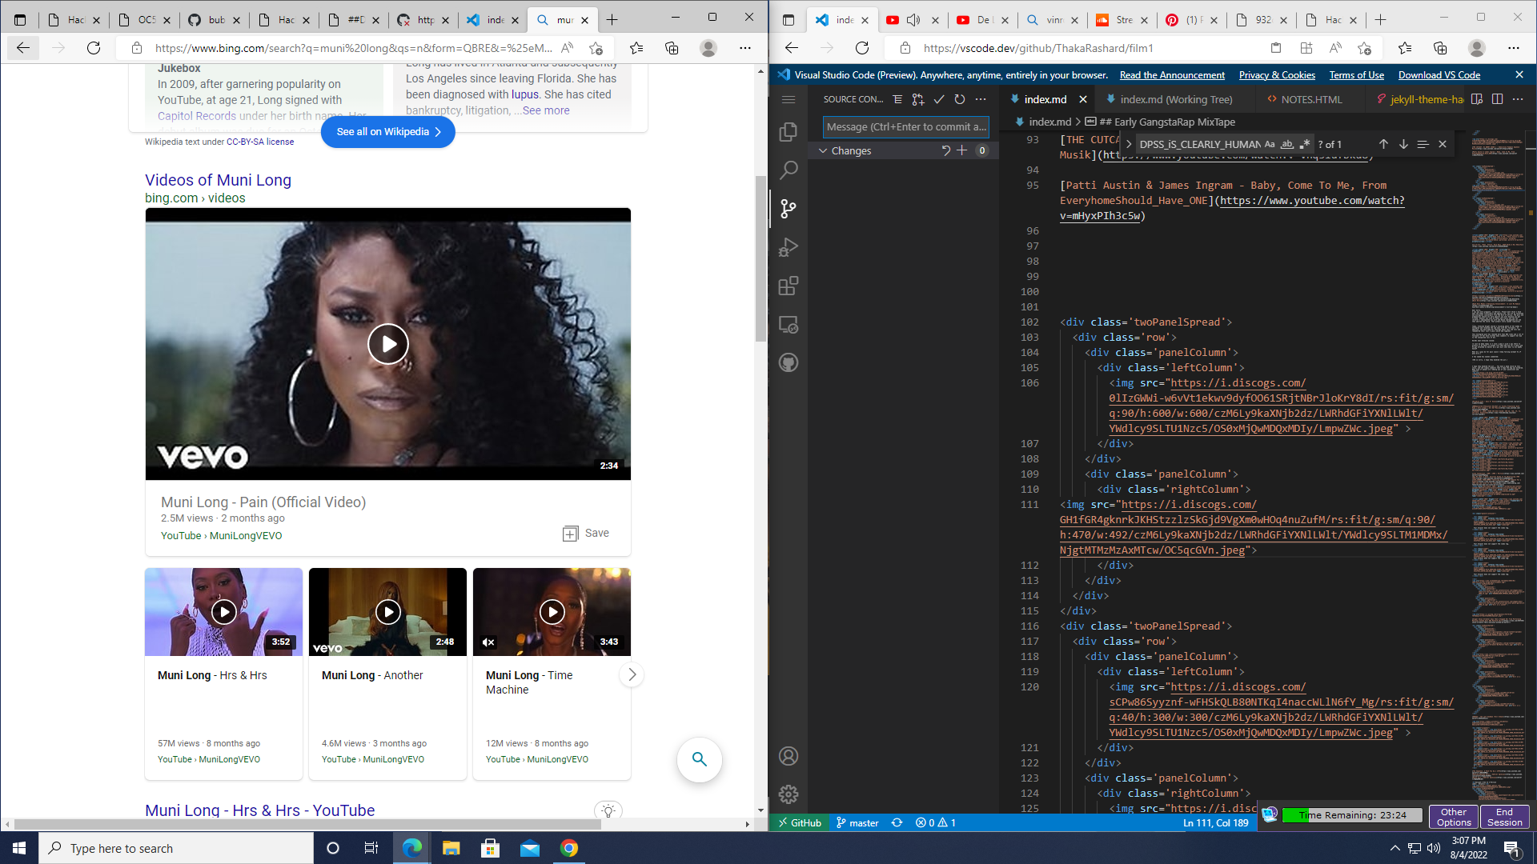Click the Bing page vertical scrollbar

[x=760, y=256]
